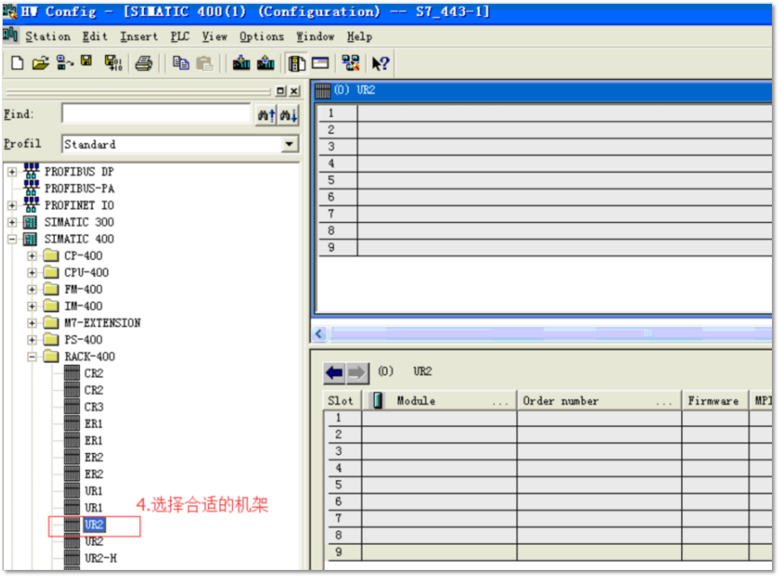The image size is (780, 578).
Task: Select slot 9 row in module table
Action: [548, 553]
